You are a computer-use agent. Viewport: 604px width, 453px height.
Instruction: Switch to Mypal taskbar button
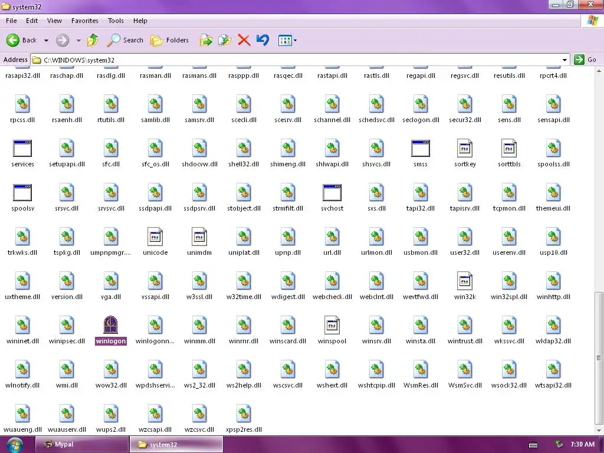81,444
